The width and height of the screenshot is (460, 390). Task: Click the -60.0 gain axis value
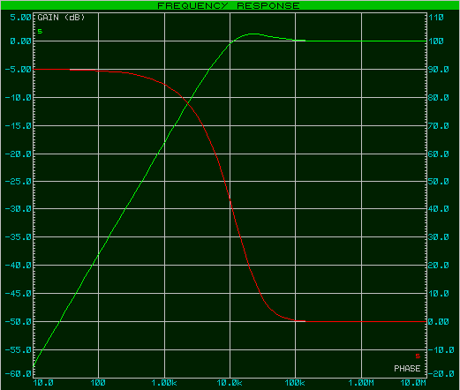click(19, 374)
